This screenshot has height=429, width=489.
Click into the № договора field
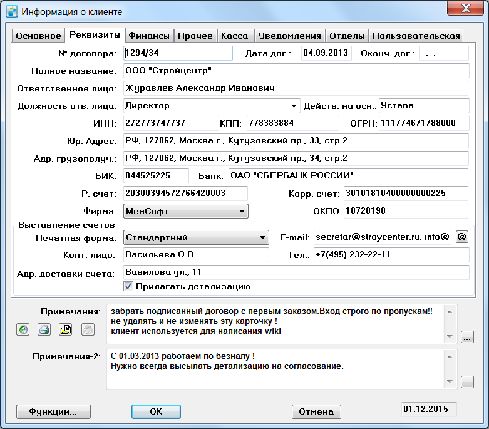coord(178,53)
